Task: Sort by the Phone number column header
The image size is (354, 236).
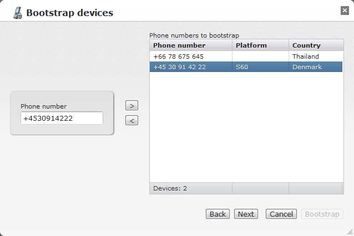Action: click(x=191, y=45)
